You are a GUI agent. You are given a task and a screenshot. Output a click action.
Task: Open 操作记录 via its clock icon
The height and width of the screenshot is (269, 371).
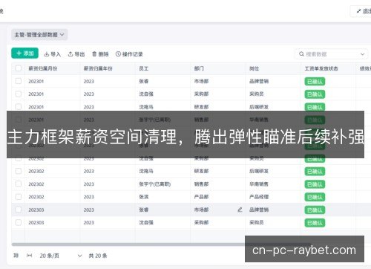pyautogui.click(x=118, y=54)
